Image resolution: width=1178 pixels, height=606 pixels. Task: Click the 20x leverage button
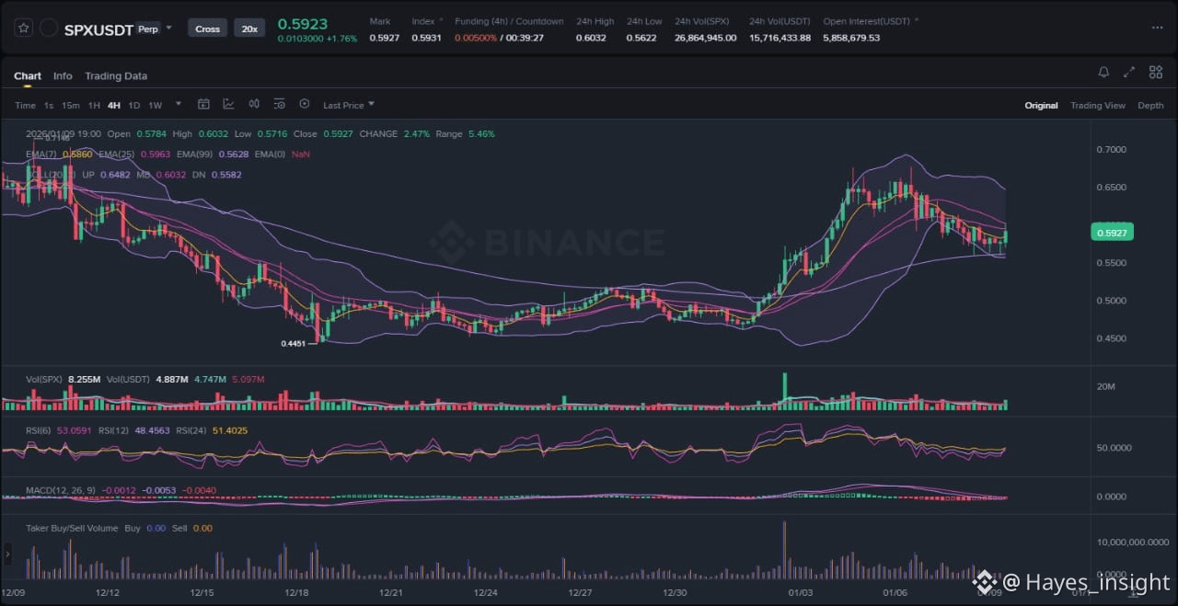(x=249, y=29)
